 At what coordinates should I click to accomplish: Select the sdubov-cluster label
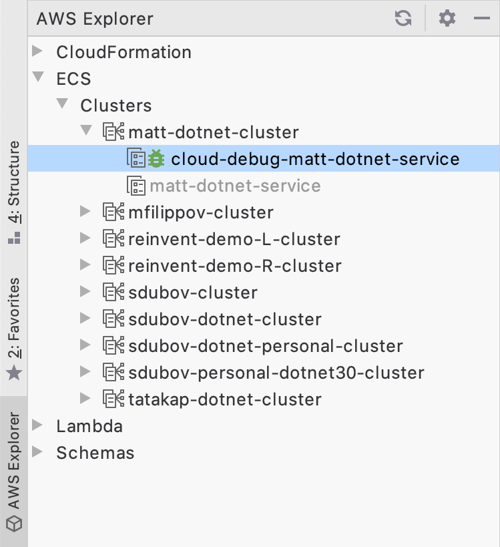[x=193, y=293]
